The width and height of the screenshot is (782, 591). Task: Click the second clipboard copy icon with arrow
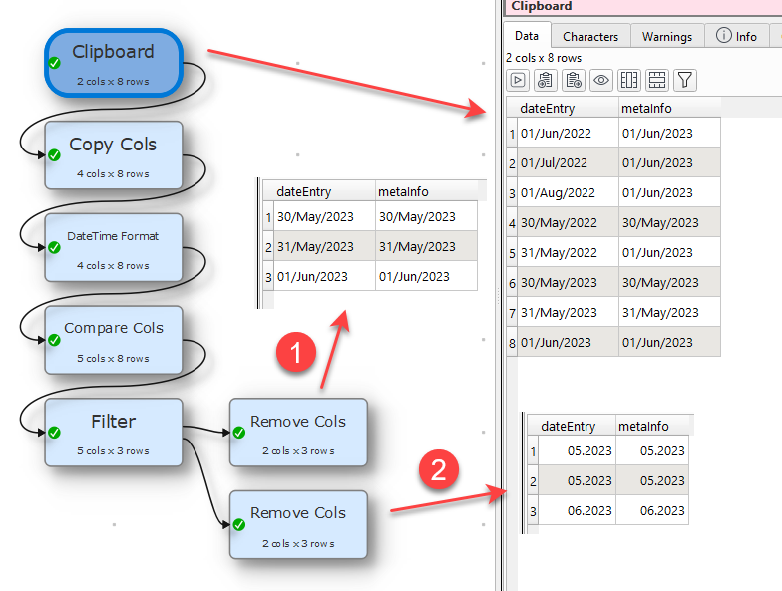574,80
